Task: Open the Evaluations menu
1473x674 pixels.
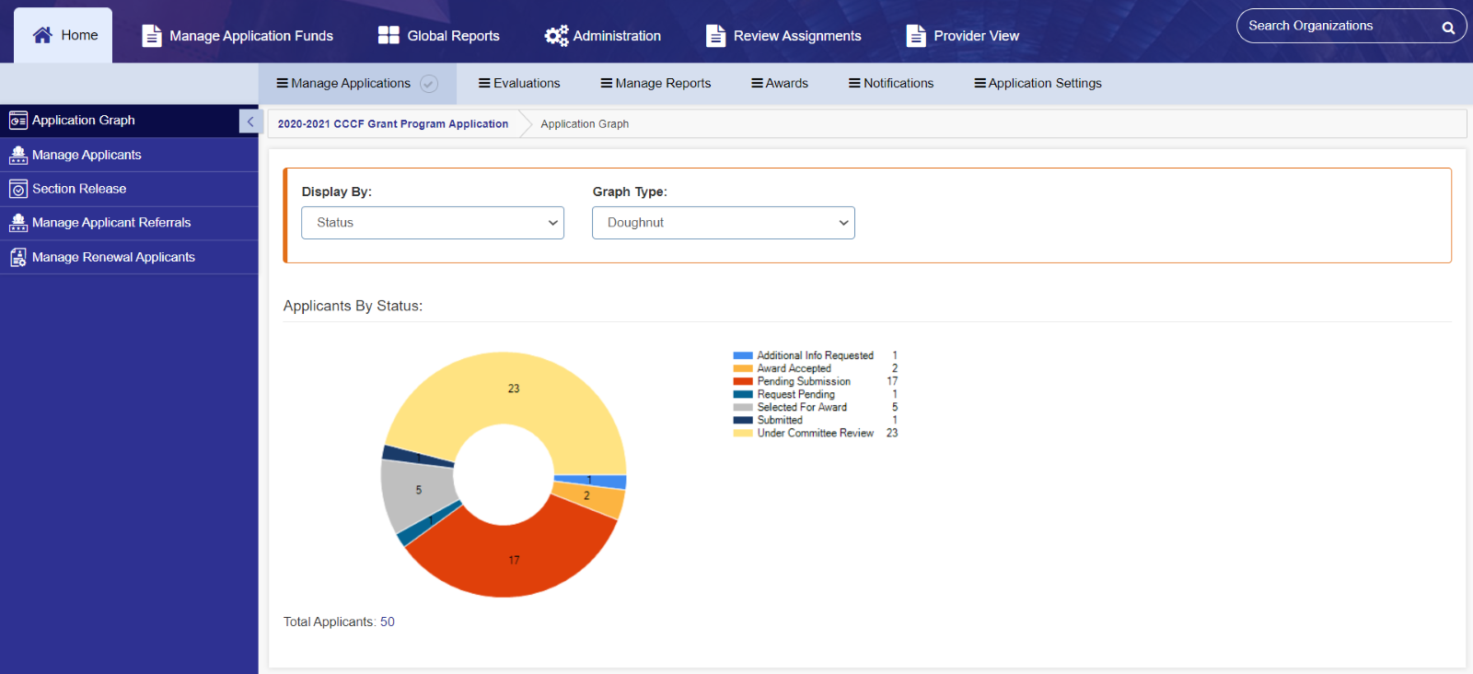Action: [x=519, y=83]
